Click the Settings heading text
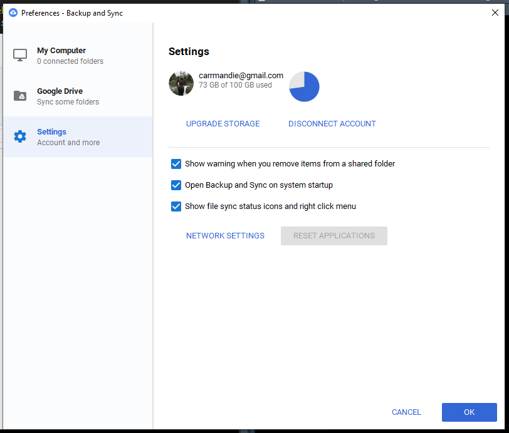 pyautogui.click(x=189, y=51)
